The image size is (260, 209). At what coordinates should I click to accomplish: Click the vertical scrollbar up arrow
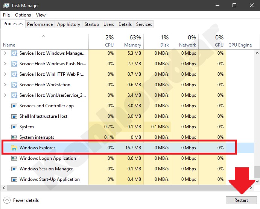[x=257, y=53]
